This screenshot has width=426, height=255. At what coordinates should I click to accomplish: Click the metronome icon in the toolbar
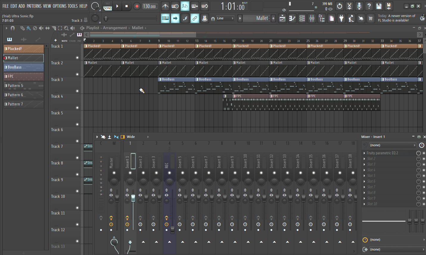(x=165, y=6)
